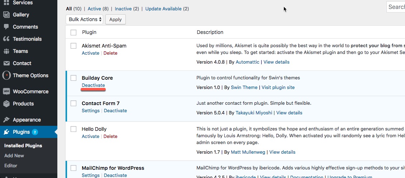
Task: Click the WooCommerce logo icon
Action: pyautogui.click(x=6, y=92)
